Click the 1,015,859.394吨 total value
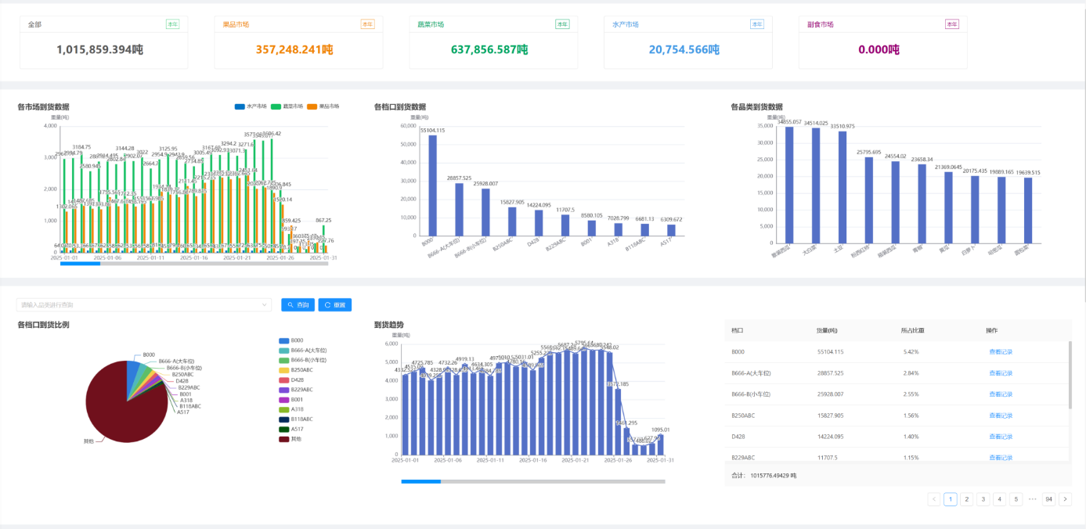The image size is (1086, 529). (x=99, y=49)
